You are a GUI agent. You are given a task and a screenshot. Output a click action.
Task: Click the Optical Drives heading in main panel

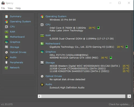(x=54, y=76)
